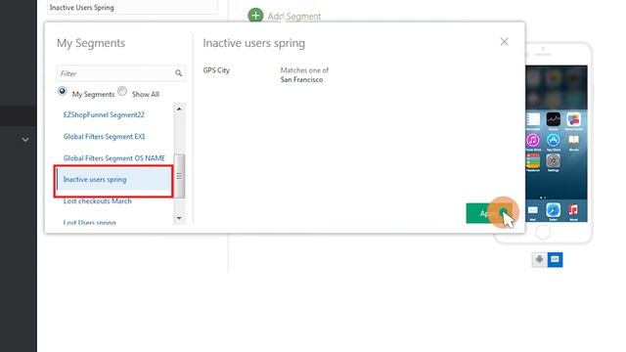Image resolution: width=626 pixels, height=352 pixels.
Task: Tap the iTunes Store icon on phone
Action: tap(533, 140)
